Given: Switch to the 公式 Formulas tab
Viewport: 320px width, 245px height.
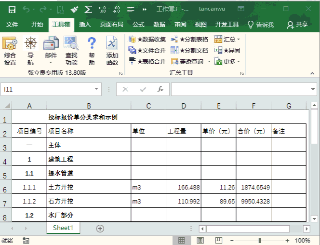Looking at the screenshot, I should coord(138,25).
